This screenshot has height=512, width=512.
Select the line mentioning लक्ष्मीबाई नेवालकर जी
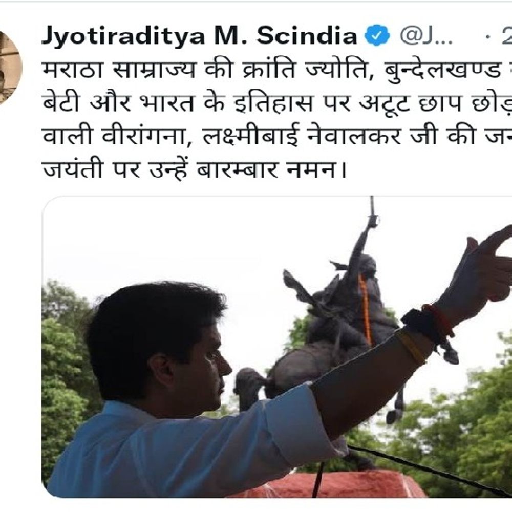coord(277,137)
